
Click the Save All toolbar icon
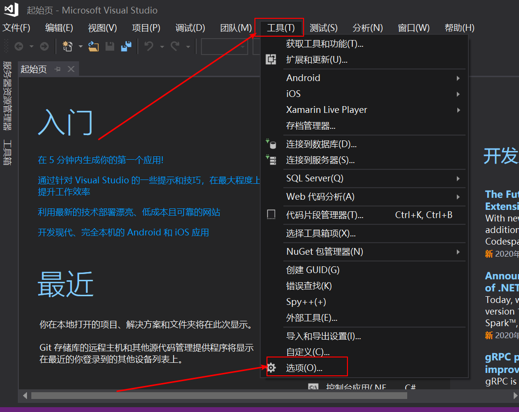pyautogui.click(x=125, y=46)
